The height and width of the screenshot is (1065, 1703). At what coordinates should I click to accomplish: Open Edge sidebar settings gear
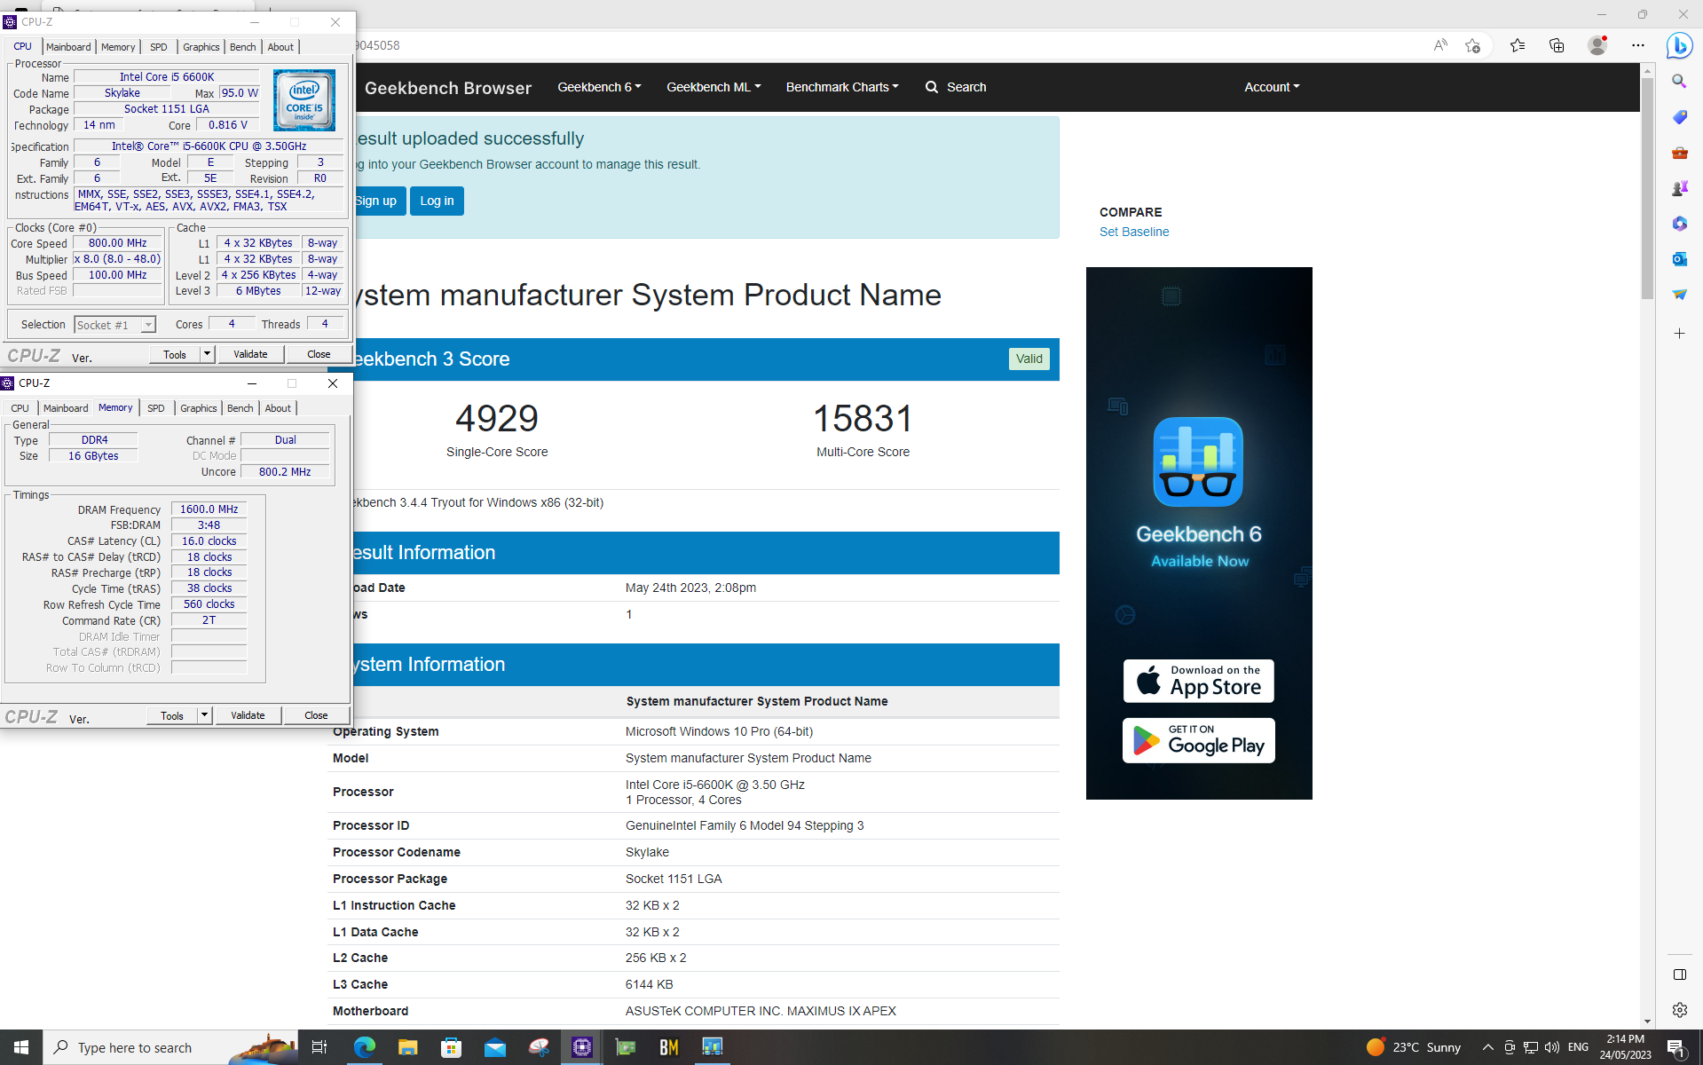1679,1010
